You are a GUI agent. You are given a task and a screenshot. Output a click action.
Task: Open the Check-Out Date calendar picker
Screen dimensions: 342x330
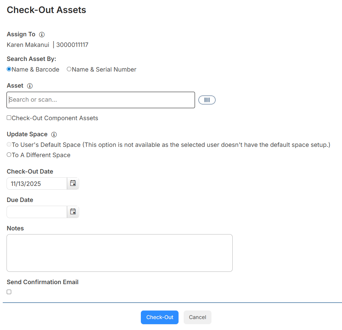(73, 183)
